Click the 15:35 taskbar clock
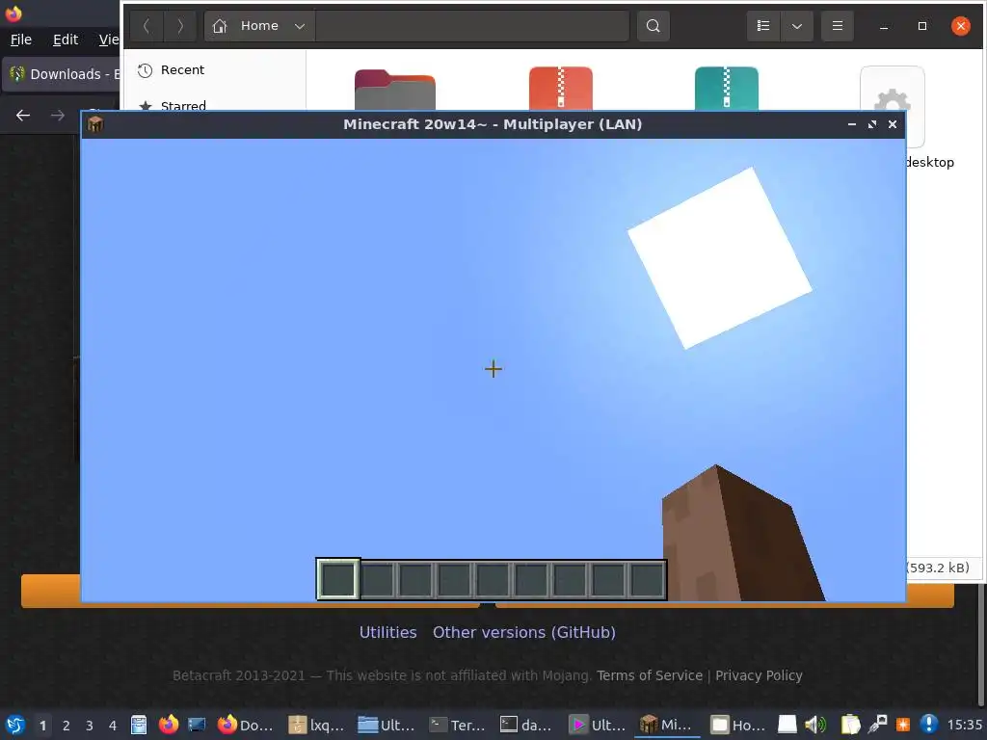 coord(964,726)
